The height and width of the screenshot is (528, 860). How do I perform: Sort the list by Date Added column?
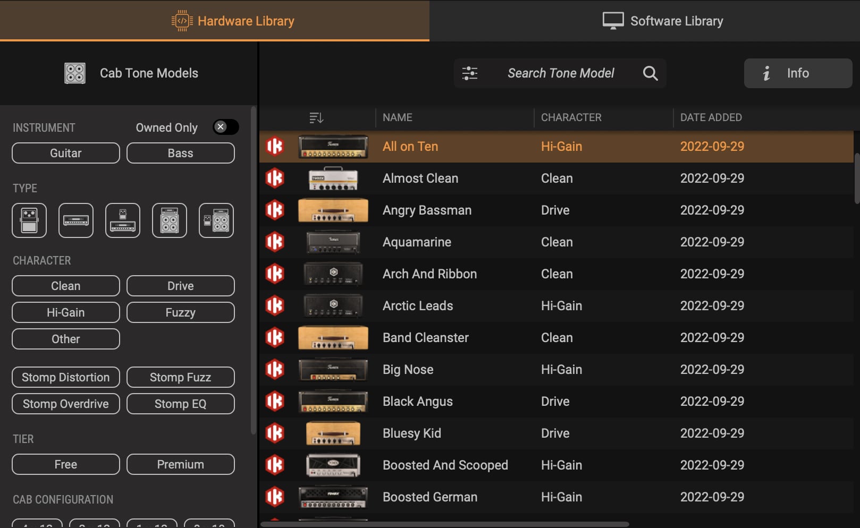coord(711,117)
